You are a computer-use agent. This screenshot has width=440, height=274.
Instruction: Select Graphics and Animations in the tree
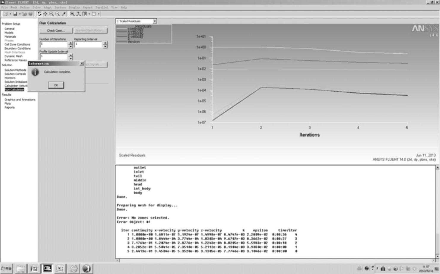click(x=20, y=100)
